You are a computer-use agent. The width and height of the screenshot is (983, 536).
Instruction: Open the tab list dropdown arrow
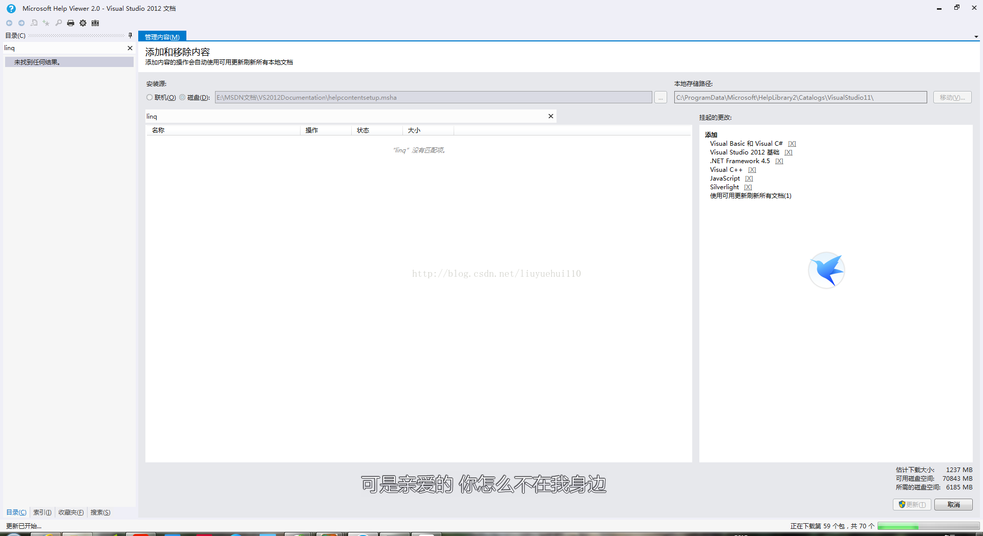point(976,37)
